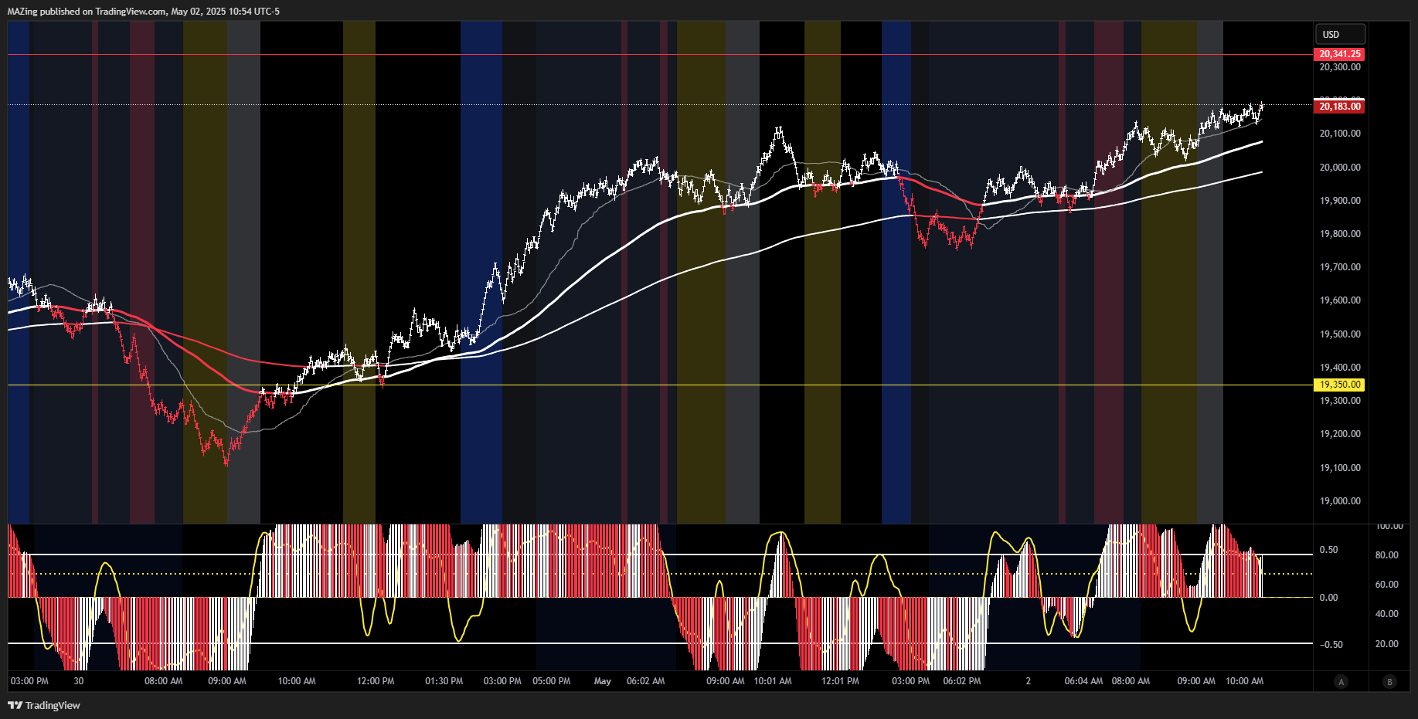
Task: Click the −0.50 indicator scale value
Action: pos(1330,645)
